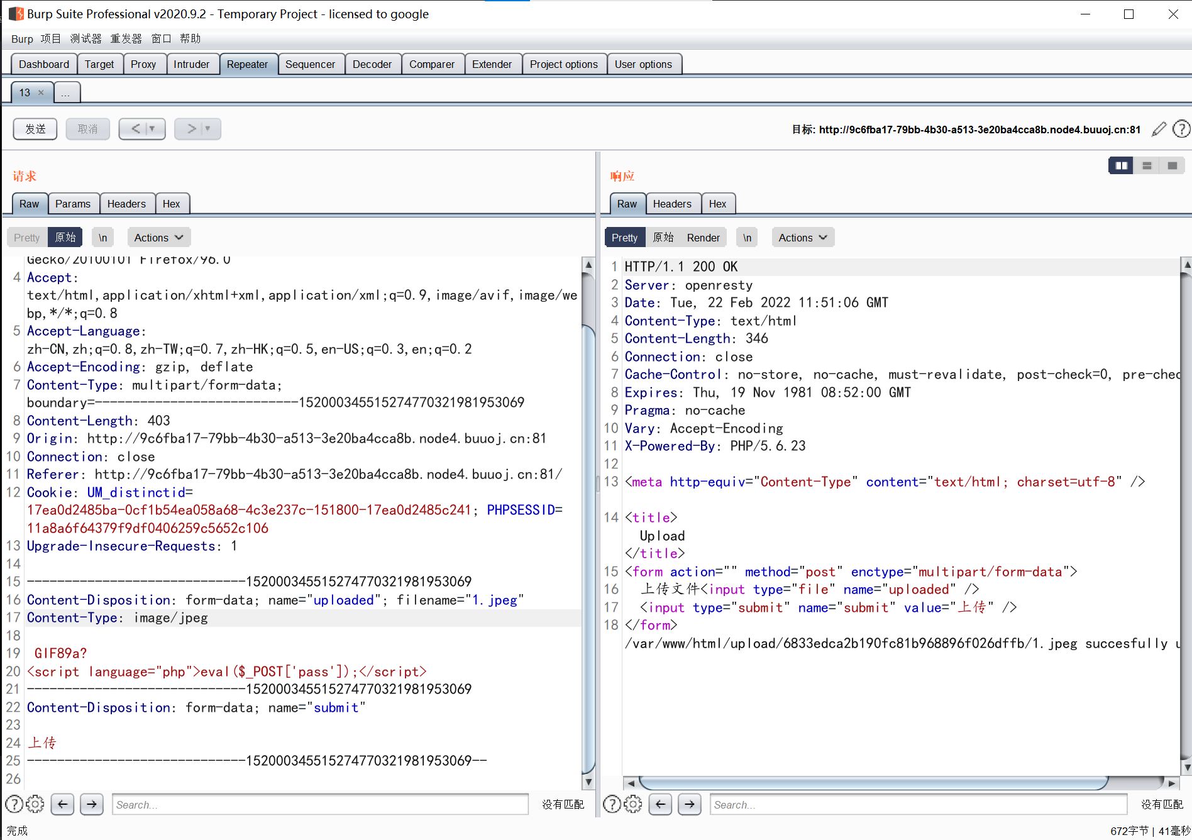This screenshot has height=840, width=1192.
Task: Switch to Intruder tab
Action: tap(192, 64)
